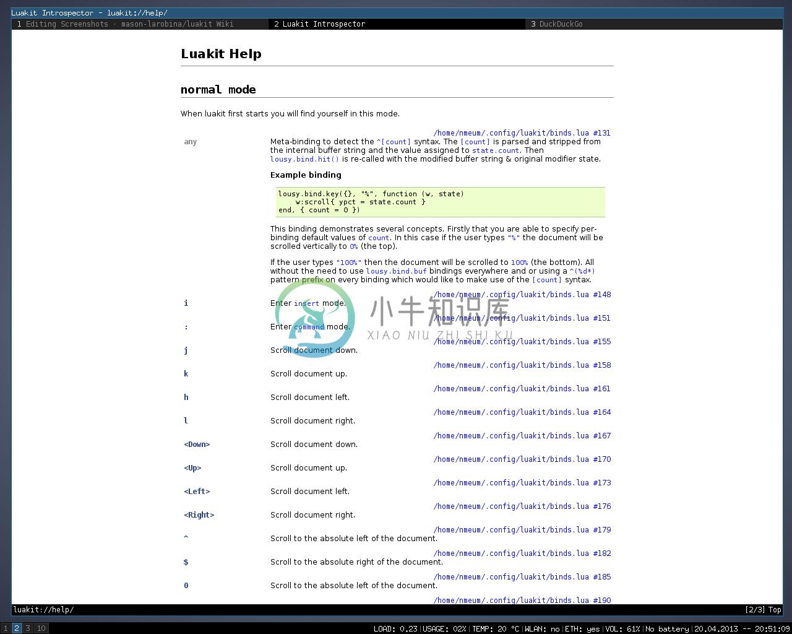792x634 pixels.
Task: Click the lousy.bind.buf code reference
Action: 397,271
